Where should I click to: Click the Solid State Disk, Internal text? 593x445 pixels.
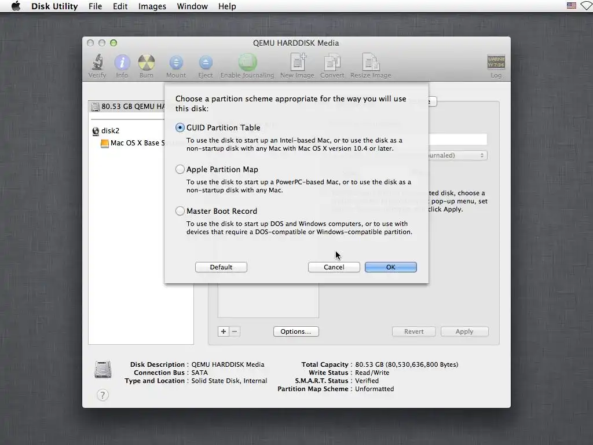coord(229,381)
